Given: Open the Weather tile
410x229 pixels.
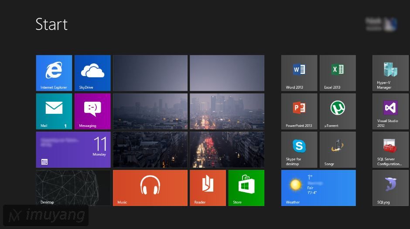Looking at the screenshot, I should click(318, 188).
